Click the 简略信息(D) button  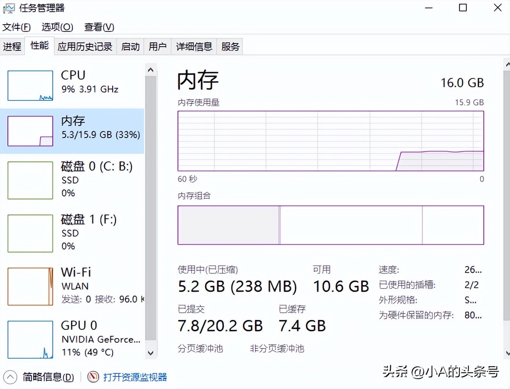48,377
